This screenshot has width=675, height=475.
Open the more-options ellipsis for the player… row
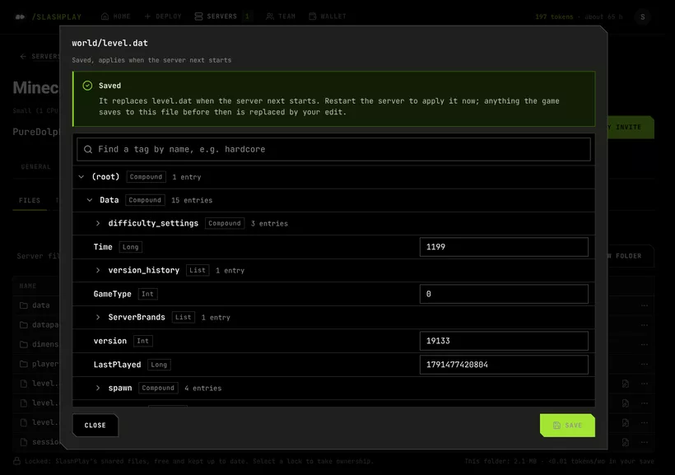pos(644,364)
